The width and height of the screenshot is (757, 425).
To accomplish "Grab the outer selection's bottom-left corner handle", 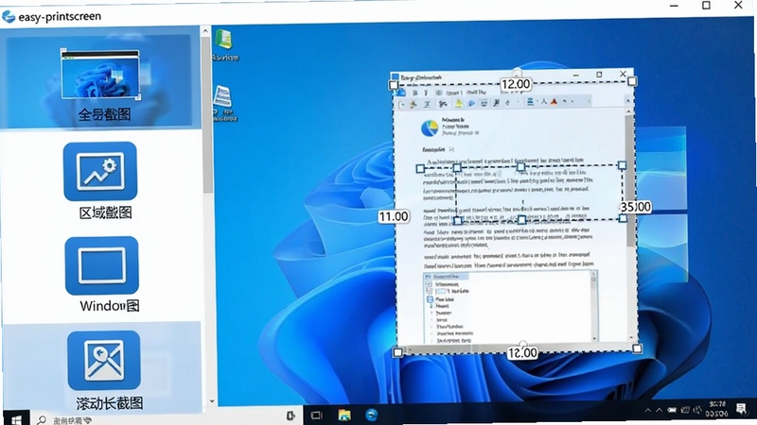I will [397, 352].
